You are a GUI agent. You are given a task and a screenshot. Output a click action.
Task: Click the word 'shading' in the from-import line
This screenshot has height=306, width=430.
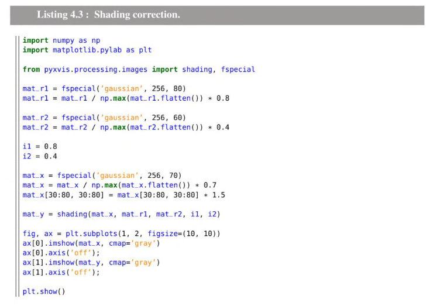point(197,70)
